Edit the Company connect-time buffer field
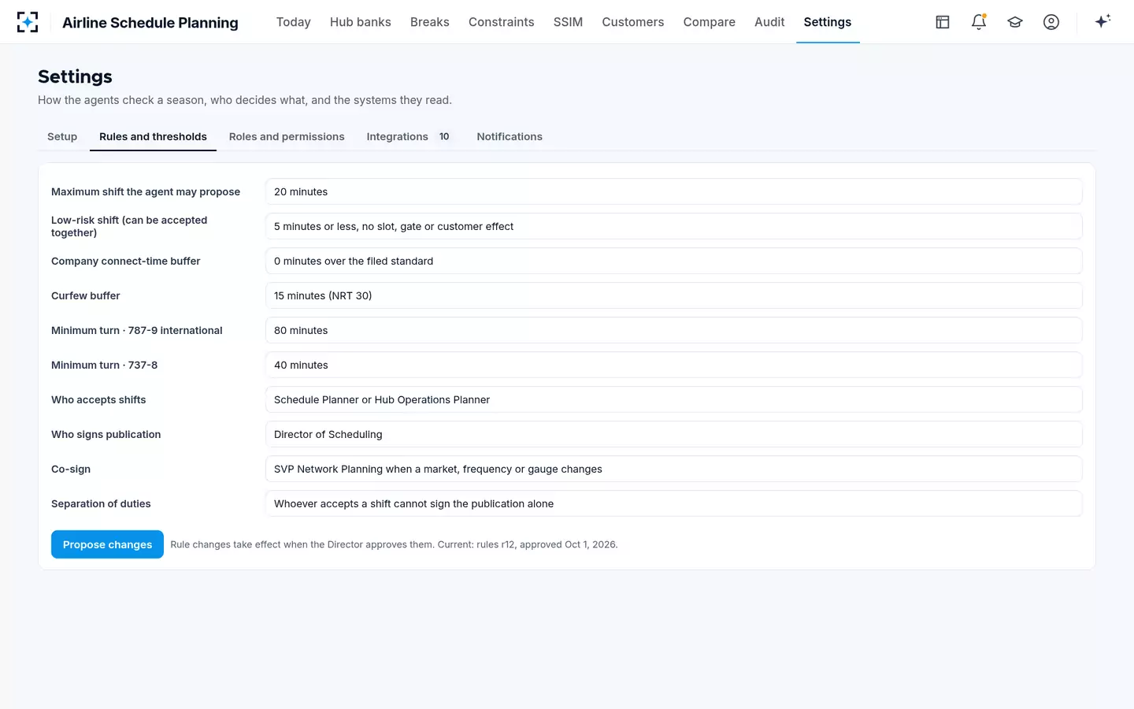Image resolution: width=1134 pixels, height=709 pixels. (x=674, y=261)
